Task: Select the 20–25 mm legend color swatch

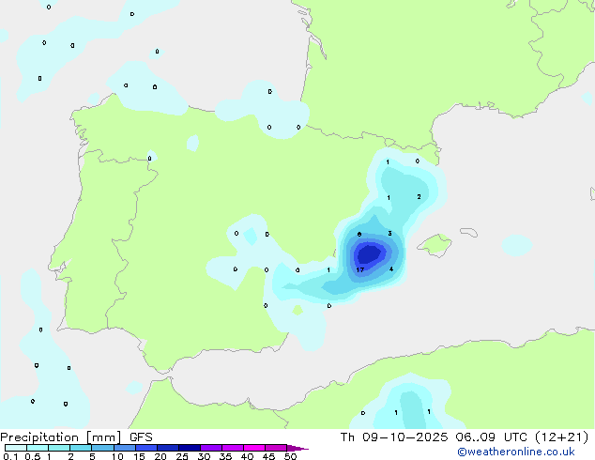Action: tap(168, 448)
